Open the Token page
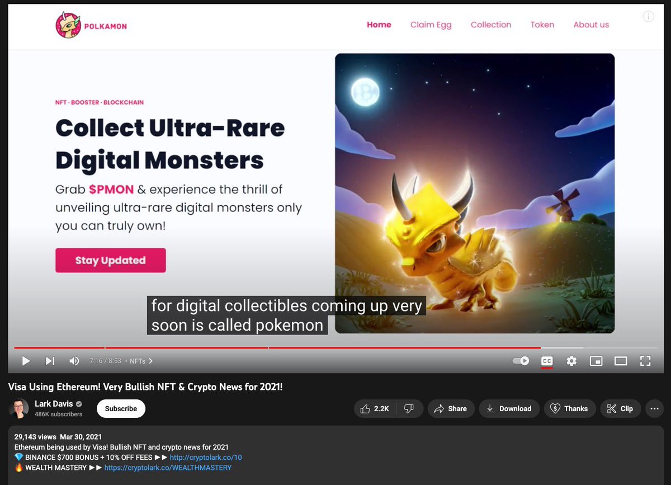This screenshot has width=671, height=485. click(542, 25)
